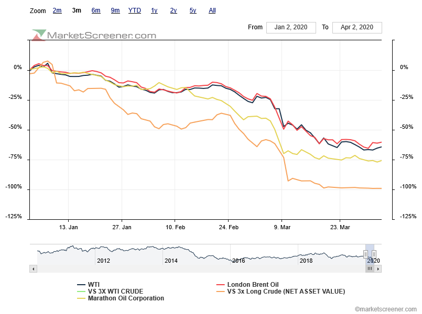Grab the navigator right range handle
This screenshot has height=314, width=422.
coord(374,254)
